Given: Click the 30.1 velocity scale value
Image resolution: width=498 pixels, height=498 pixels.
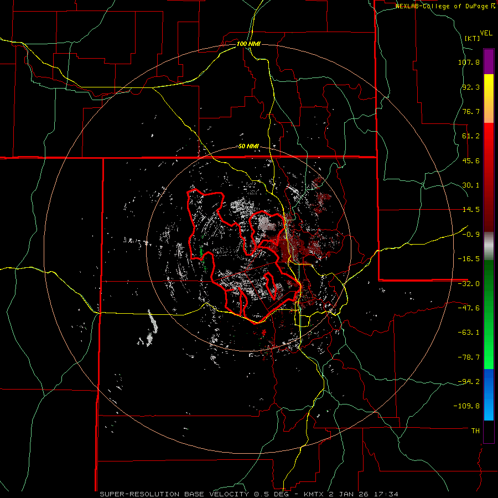Looking at the screenshot, I should (471, 185).
